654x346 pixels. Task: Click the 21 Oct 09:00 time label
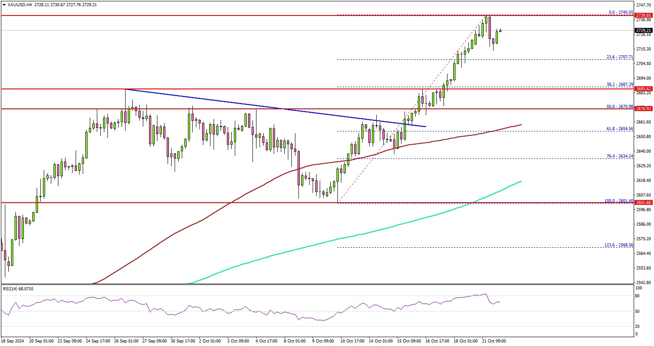[494, 341]
